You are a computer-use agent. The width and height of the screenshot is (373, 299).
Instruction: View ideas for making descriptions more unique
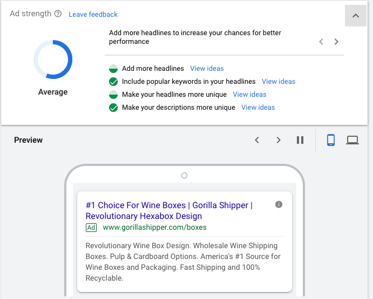click(x=258, y=108)
